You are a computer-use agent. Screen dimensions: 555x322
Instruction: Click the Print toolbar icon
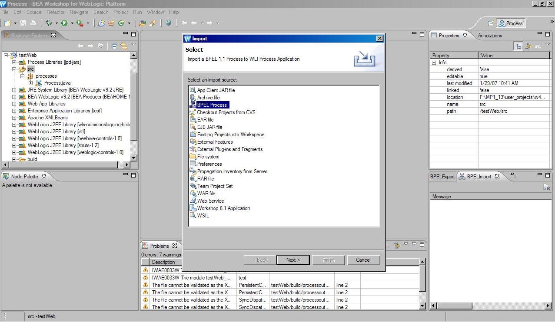tap(33, 23)
